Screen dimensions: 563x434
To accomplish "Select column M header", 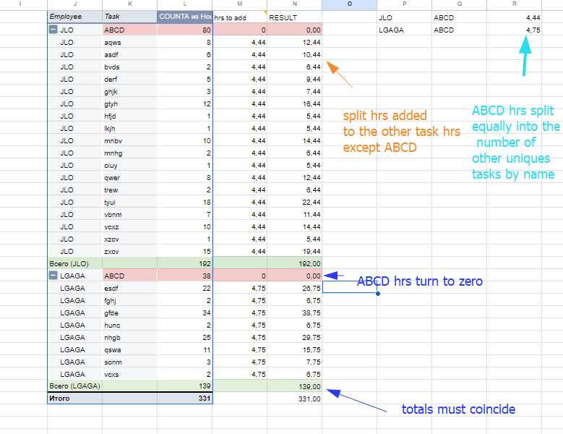I will tap(239, 4).
